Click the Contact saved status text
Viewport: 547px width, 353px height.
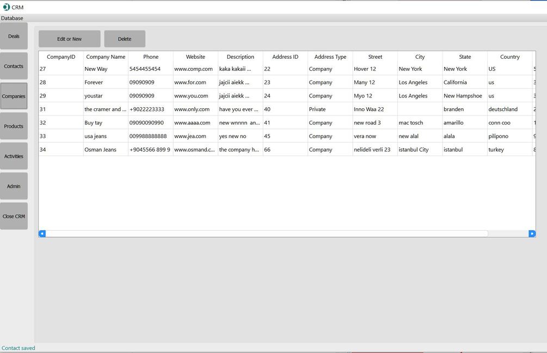(x=17, y=348)
